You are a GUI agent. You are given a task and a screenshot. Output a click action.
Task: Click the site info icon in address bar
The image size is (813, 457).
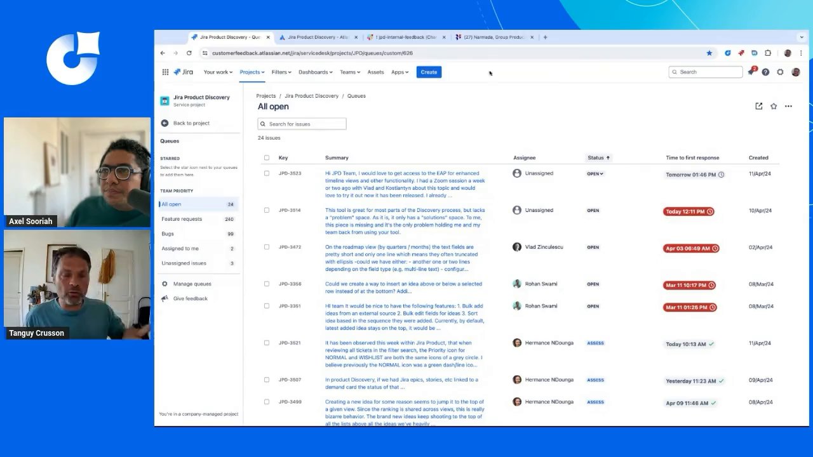205,53
